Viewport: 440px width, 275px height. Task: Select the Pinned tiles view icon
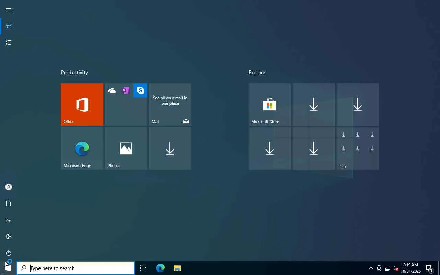(x=9, y=26)
